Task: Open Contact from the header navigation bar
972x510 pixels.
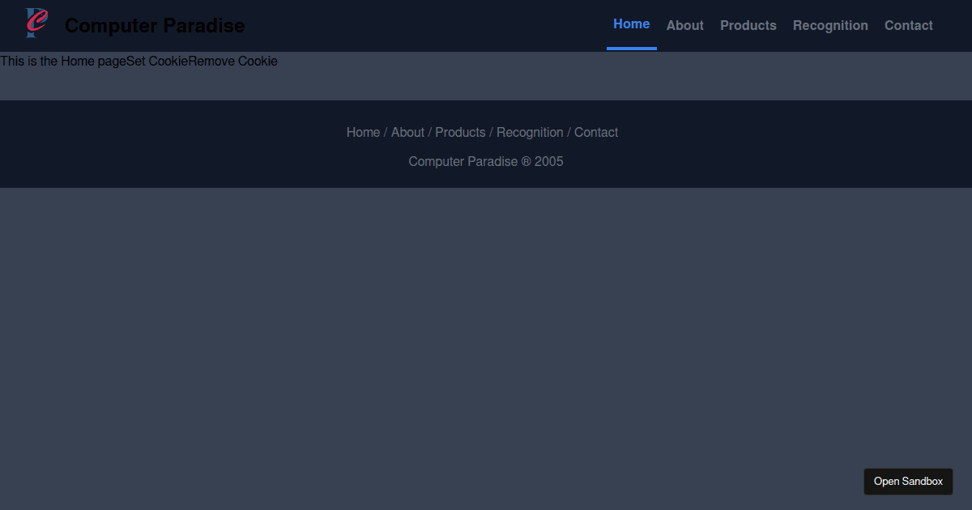Action: 908,26
